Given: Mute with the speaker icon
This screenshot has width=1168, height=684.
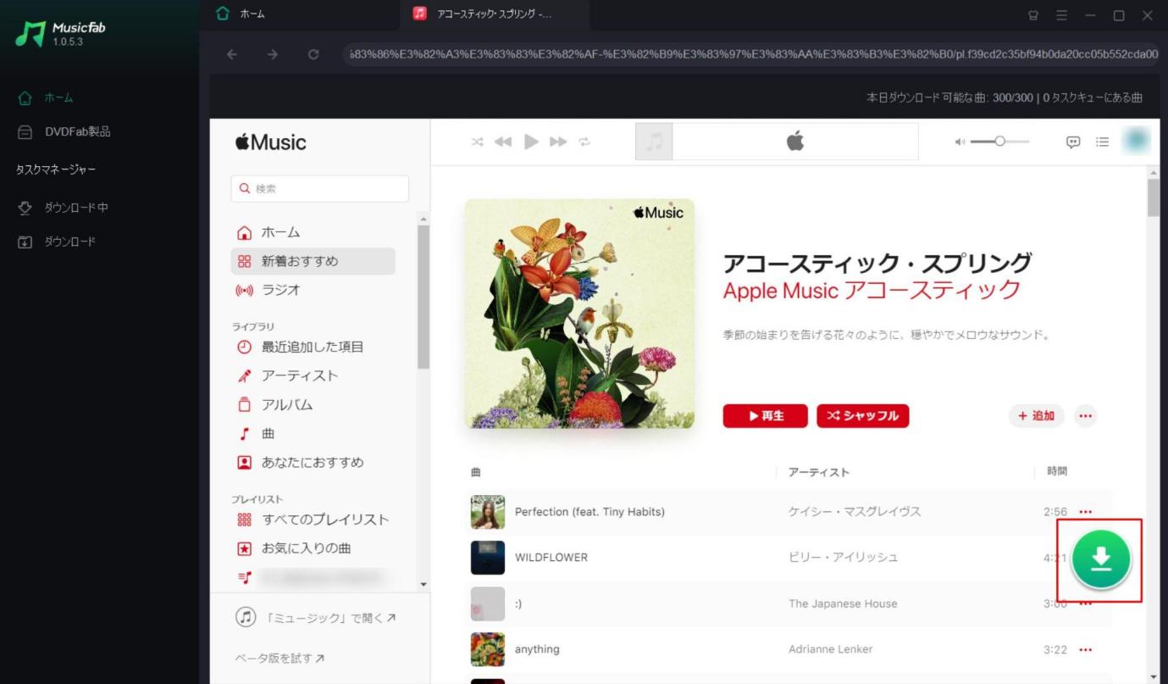Looking at the screenshot, I should click(960, 142).
